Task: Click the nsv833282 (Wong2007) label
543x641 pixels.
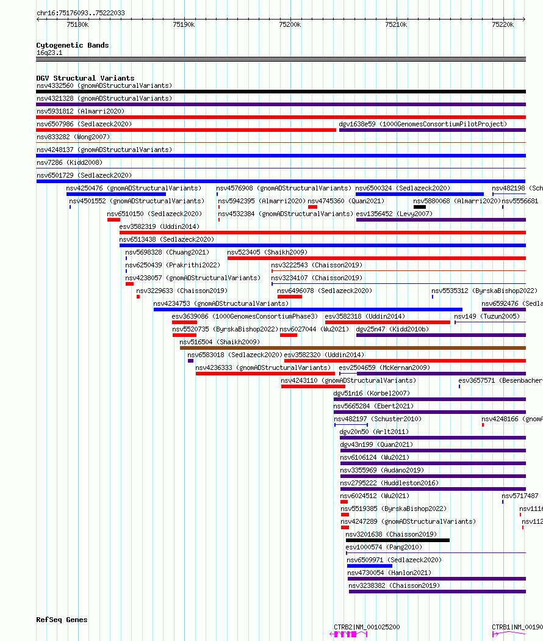Action: pyautogui.click(x=73, y=137)
